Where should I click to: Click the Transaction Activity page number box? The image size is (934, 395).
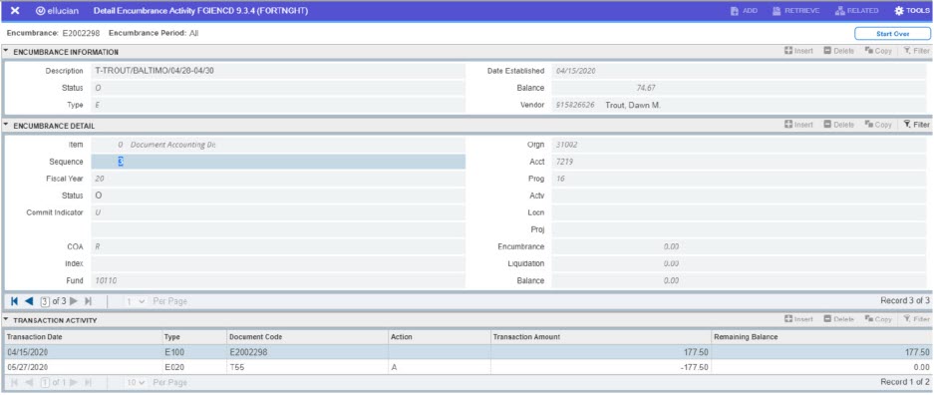(45, 382)
